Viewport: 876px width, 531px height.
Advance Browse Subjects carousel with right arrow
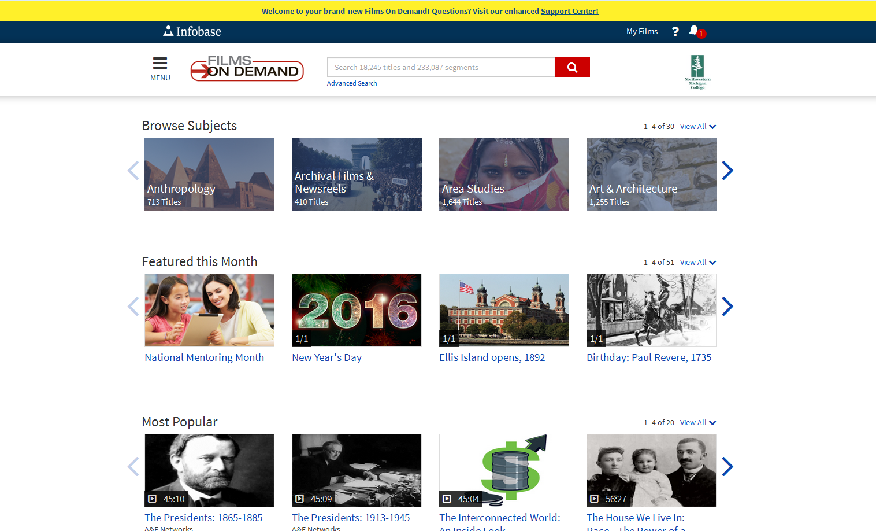727,170
